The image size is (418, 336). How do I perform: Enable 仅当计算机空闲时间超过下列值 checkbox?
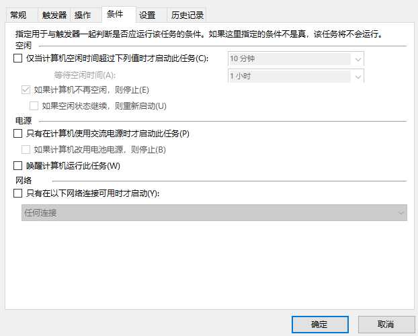coord(17,58)
